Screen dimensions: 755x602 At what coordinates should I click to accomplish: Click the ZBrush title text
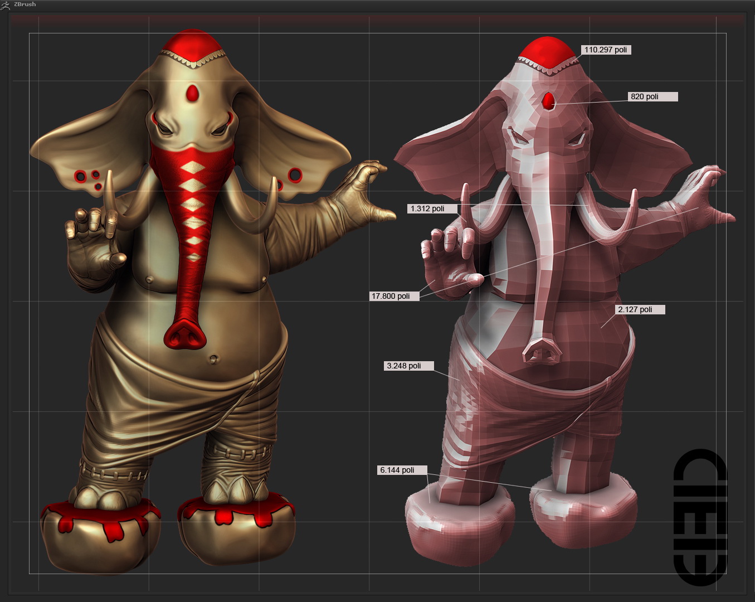[x=25, y=4]
